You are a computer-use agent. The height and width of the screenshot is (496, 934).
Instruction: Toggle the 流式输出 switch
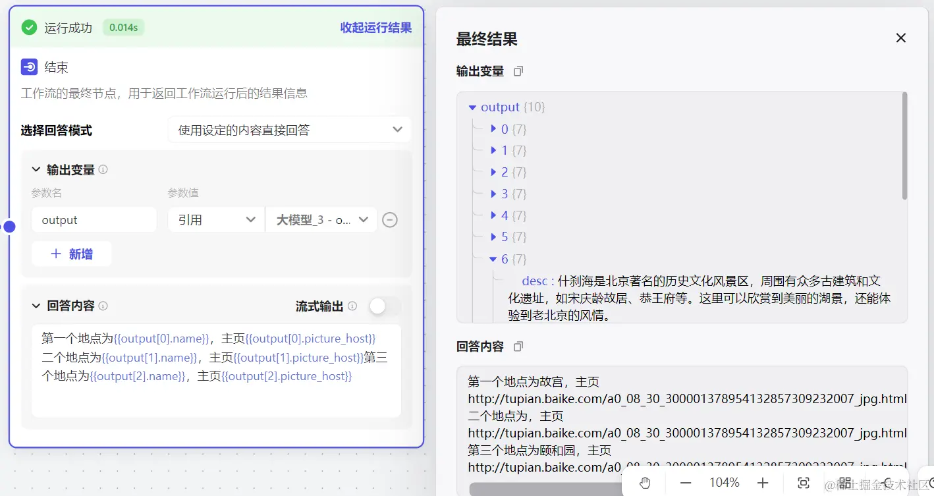pos(384,306)
